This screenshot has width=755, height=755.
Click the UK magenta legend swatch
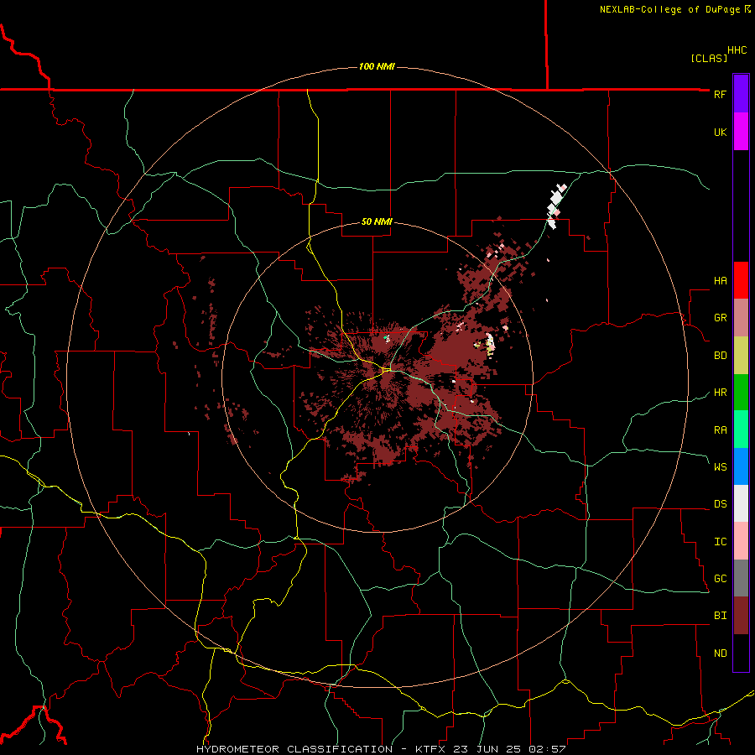pos(741,132)
